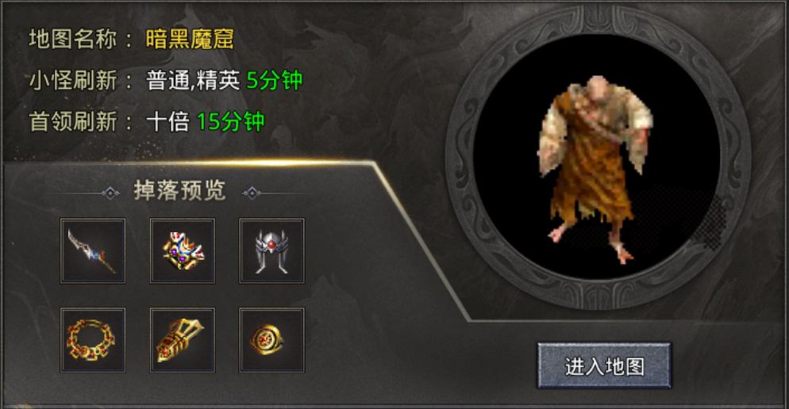The width and height of the screenshot is (789, 409).
Task: Click the golden bracer drop icon
Action: tap(182, 340)
